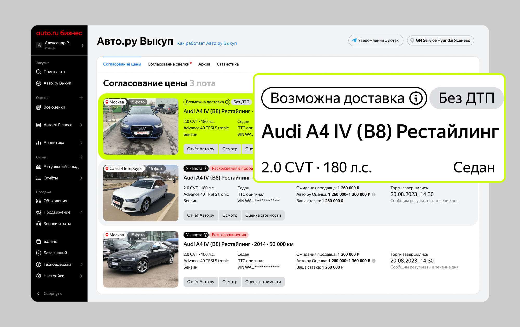Click the auto.ru бизнес logo
Viewport: 520px width, 327px height.
point(59,33)
